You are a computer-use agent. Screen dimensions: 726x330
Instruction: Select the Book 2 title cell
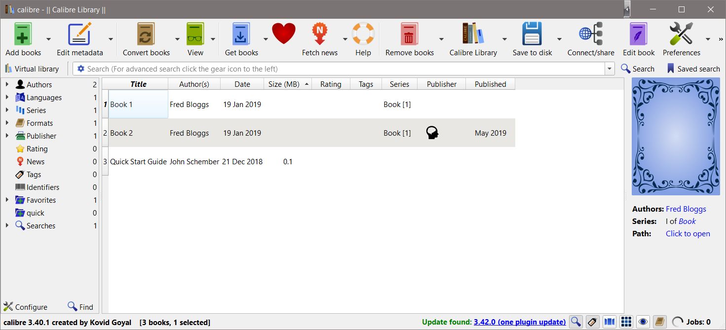click(x=138, y=133)
